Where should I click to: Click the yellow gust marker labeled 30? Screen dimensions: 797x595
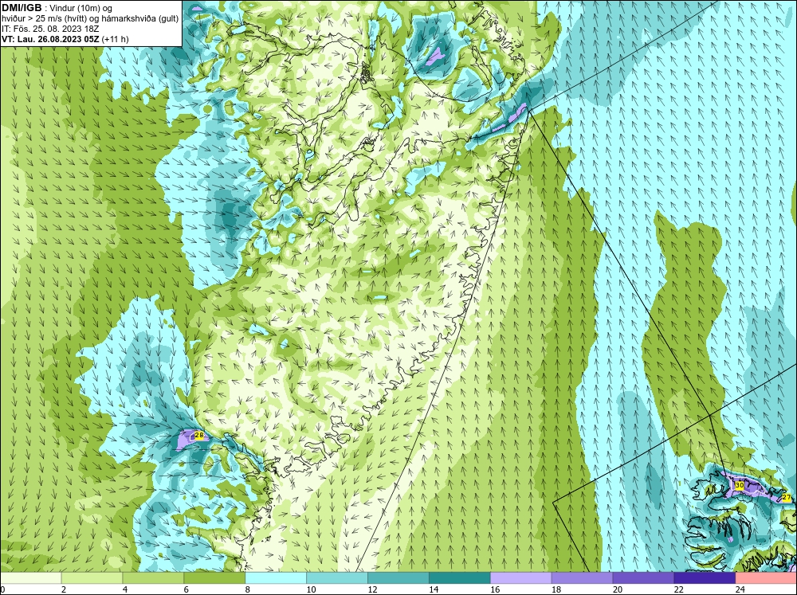(x=740, y=485)
